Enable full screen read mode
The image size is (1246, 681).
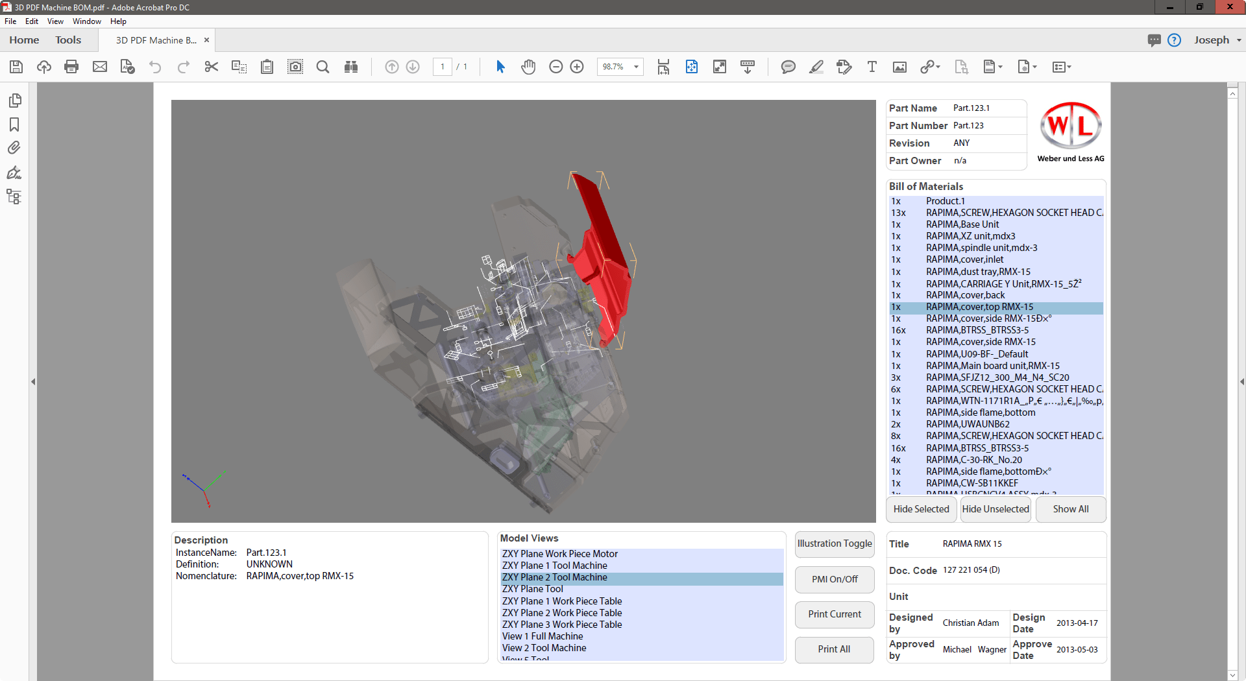[x=720, y=67]
